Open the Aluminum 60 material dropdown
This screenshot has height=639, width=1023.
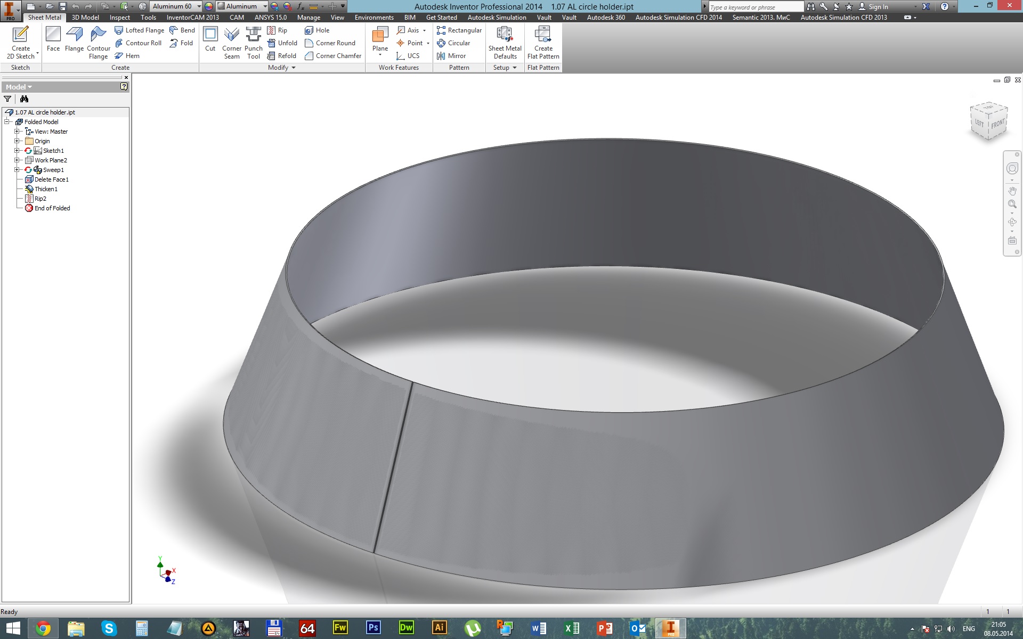199,6
